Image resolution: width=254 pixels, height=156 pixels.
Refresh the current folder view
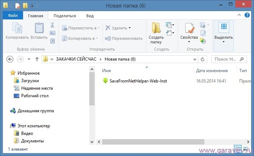[202, 59]
